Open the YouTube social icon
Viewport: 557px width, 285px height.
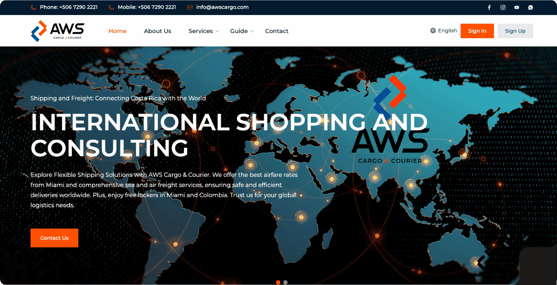(x=517, y=7)
